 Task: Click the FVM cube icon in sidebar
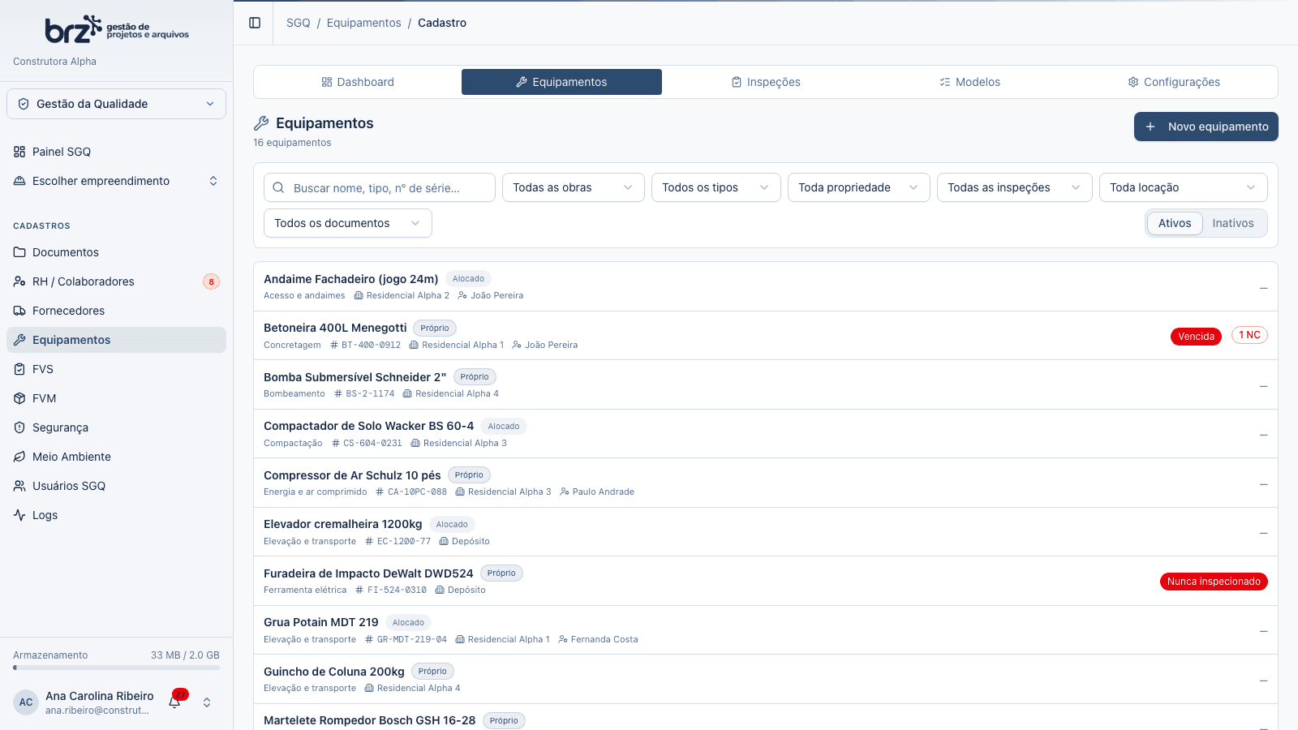click(x=19, y=398)
